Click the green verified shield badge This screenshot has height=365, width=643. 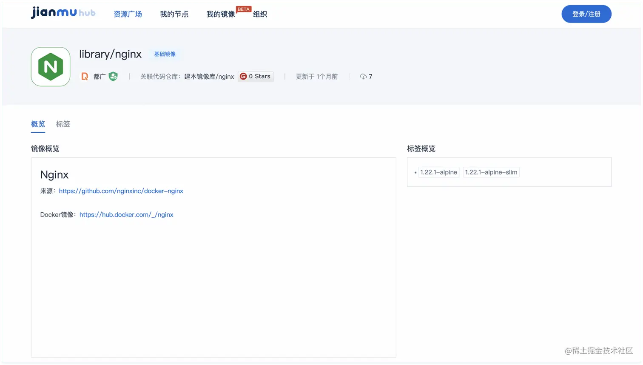pos(113,77)
